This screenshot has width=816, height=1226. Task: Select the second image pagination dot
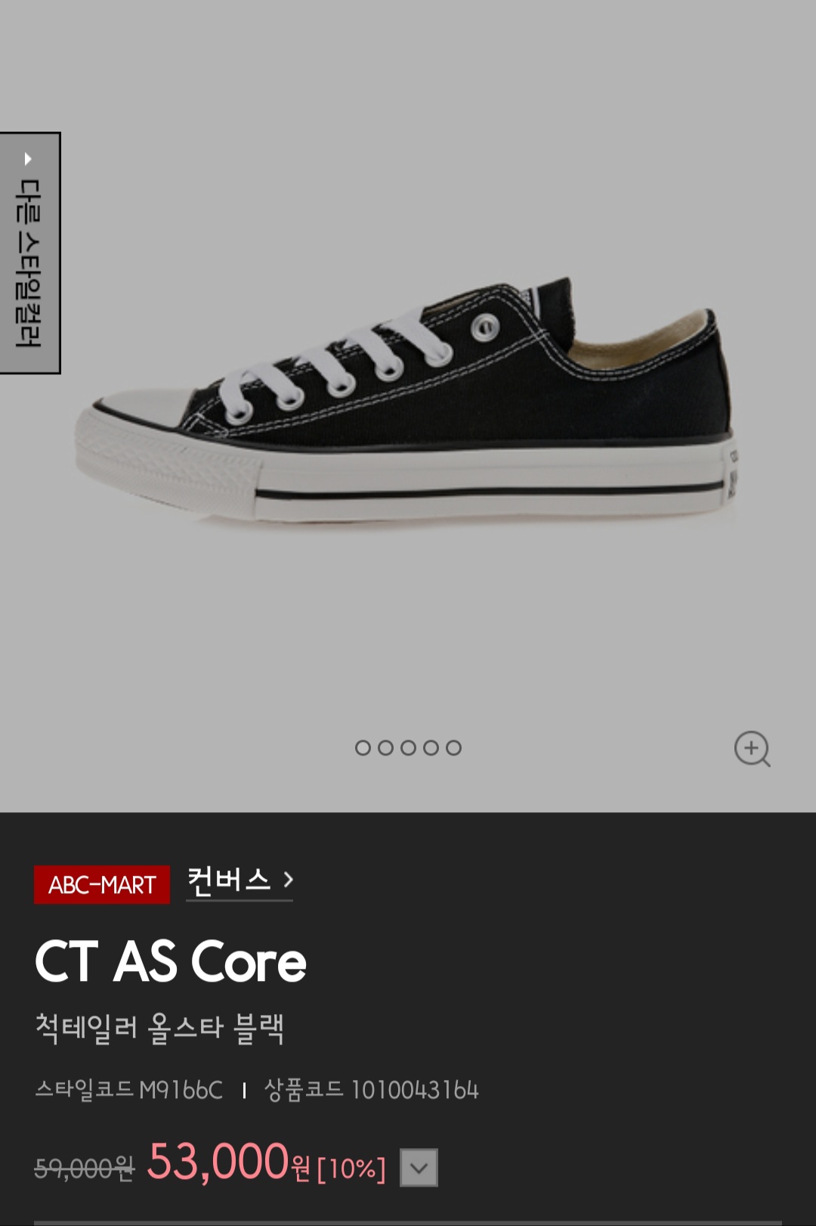click(385, 748)
